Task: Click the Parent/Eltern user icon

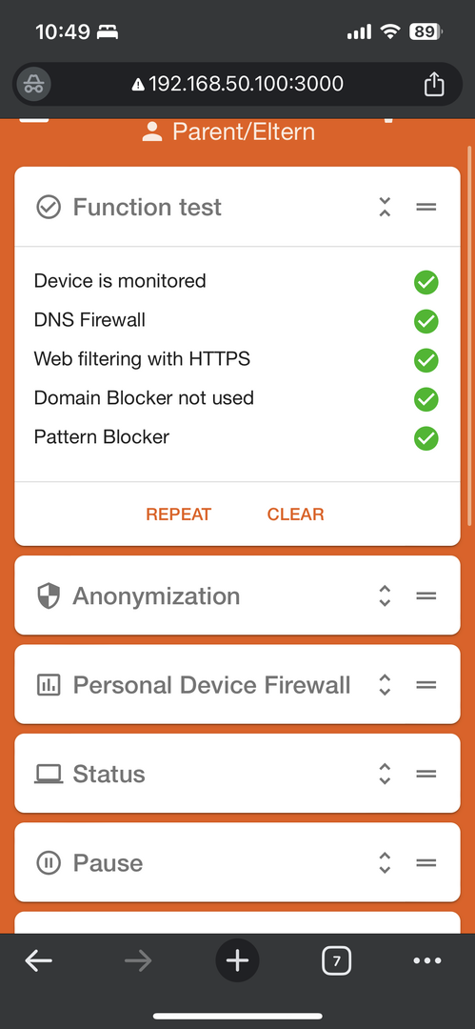Action: pos(152,131)
